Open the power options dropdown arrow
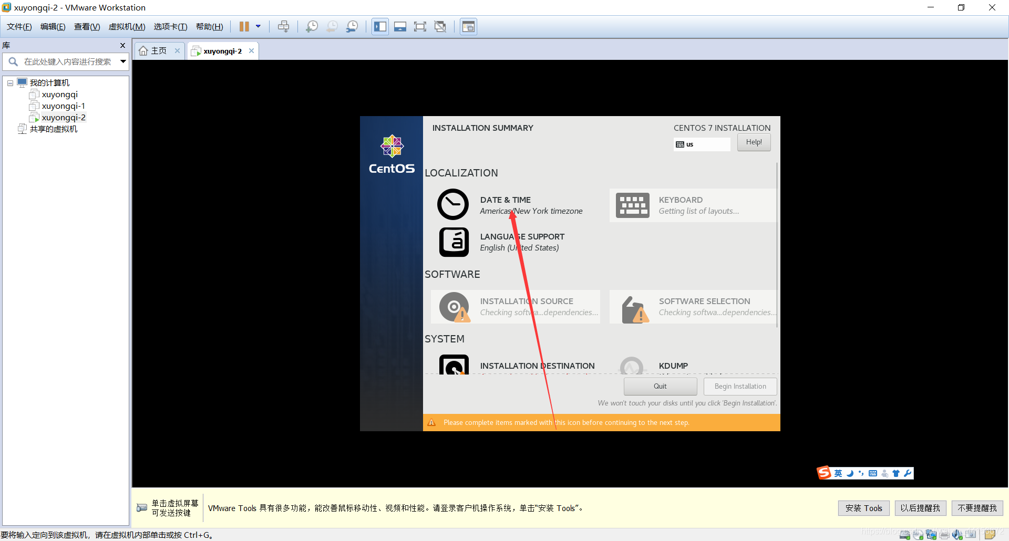Screen dimensions: 1009x541 click(x=258, y=26)
